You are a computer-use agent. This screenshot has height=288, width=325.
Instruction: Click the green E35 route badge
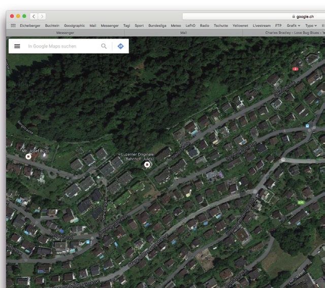click(x=301, y=202)
